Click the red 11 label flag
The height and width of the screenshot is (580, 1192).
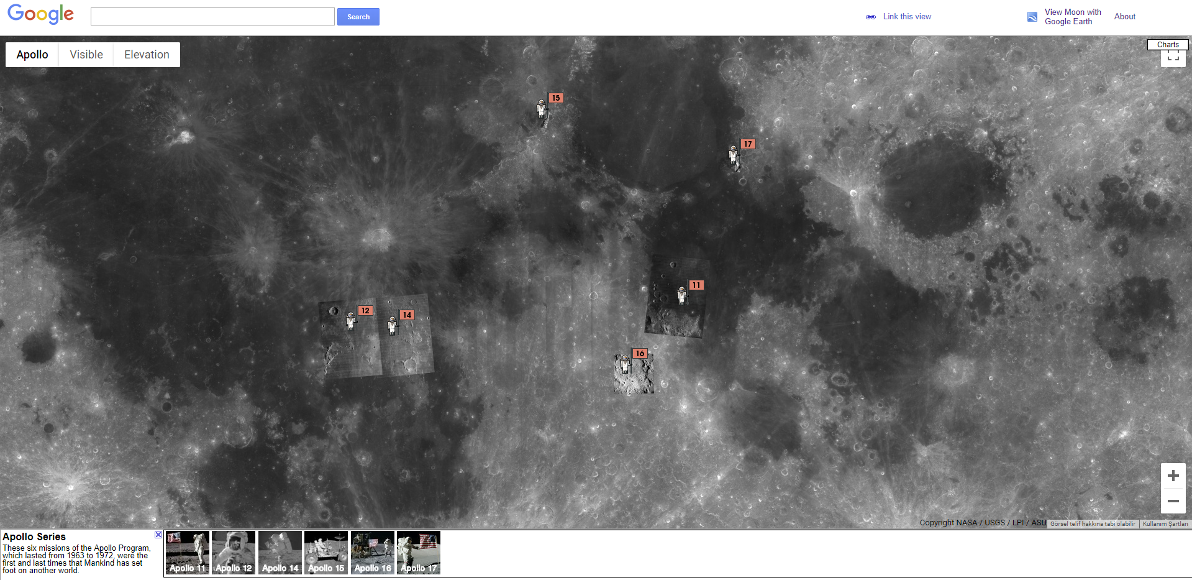click(x=696, y=285)
